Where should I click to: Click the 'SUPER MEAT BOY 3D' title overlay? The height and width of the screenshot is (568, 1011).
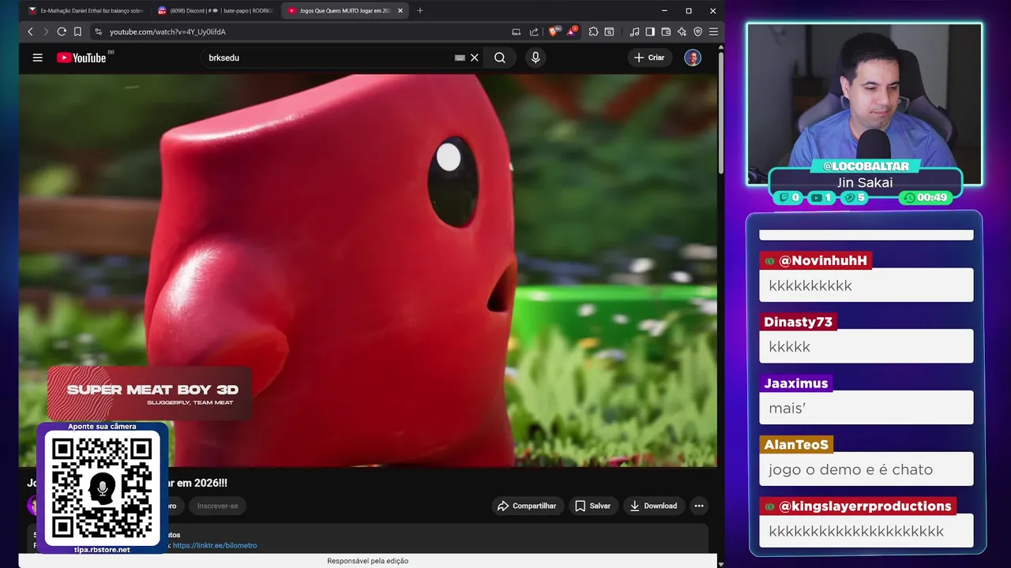click(x=152, y=389)
